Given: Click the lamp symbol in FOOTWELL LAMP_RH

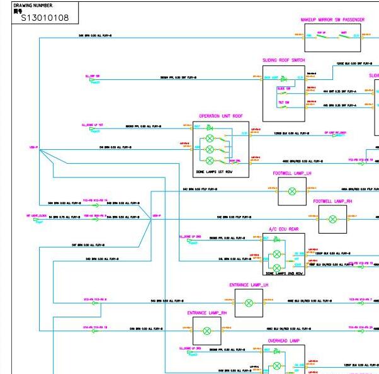Looking at the screenshot, I should (x=332, y=219).
